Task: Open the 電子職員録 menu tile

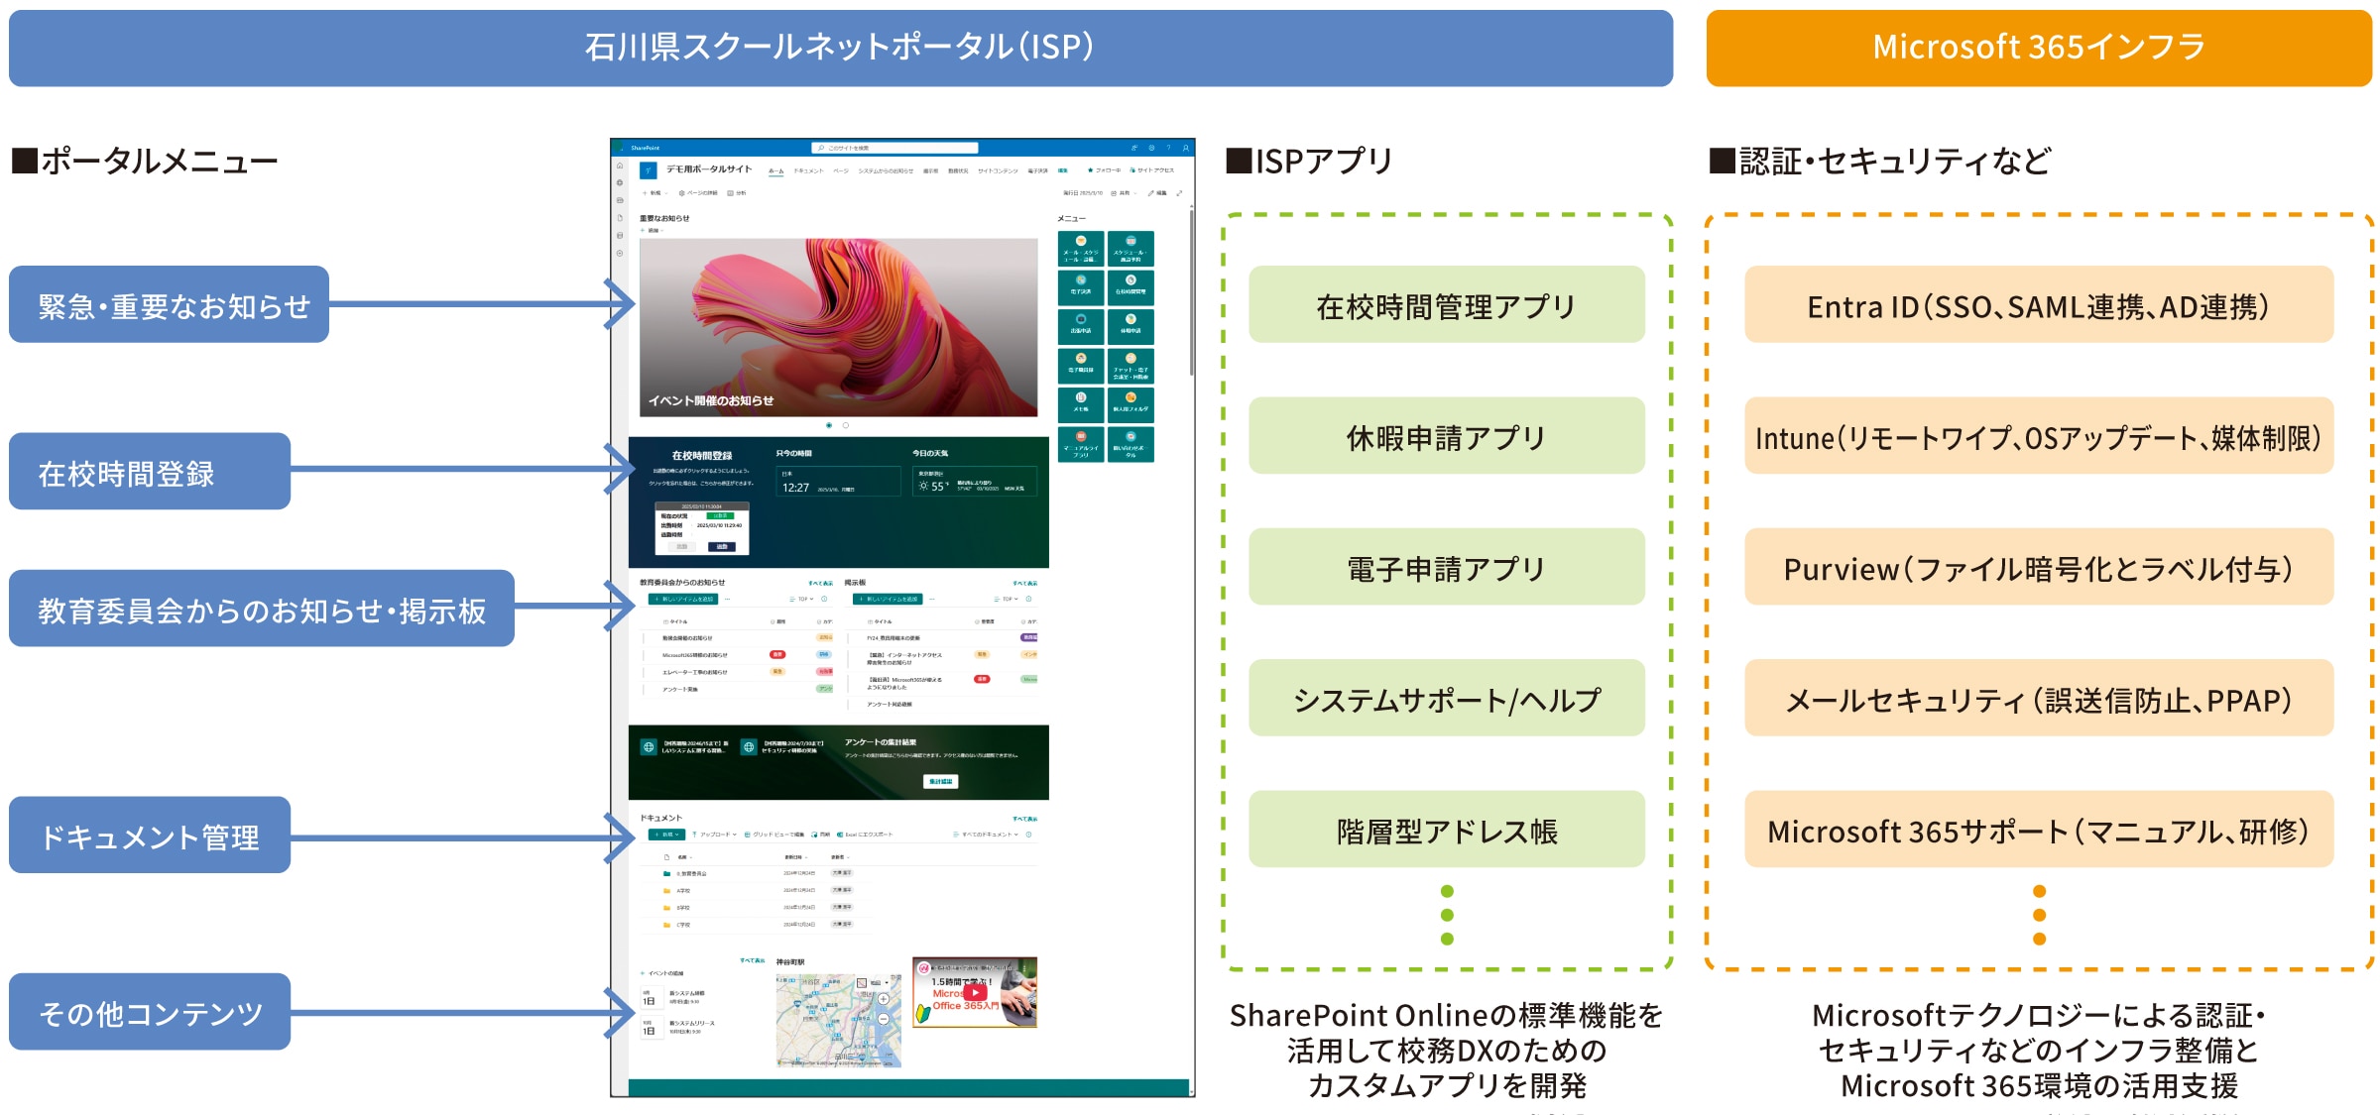Action: point(1081,366)
